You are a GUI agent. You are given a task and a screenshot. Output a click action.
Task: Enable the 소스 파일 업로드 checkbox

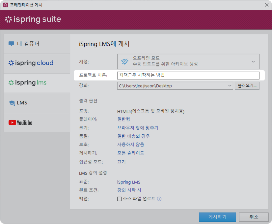pyautogui.click(x=120, y=199)
